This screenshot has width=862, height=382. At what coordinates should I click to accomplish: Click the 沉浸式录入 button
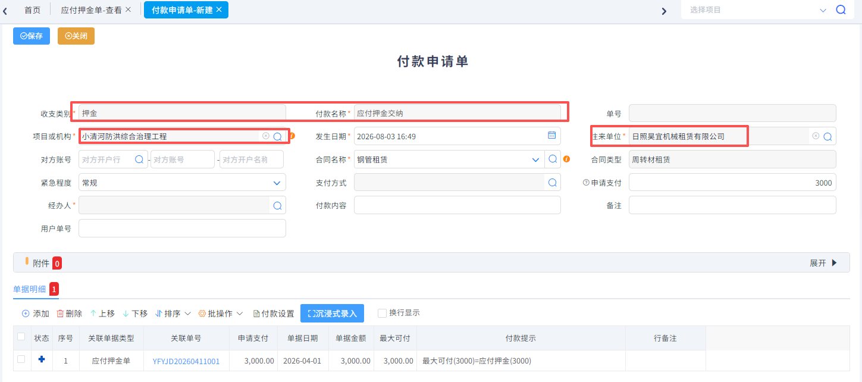click(332, 314)
